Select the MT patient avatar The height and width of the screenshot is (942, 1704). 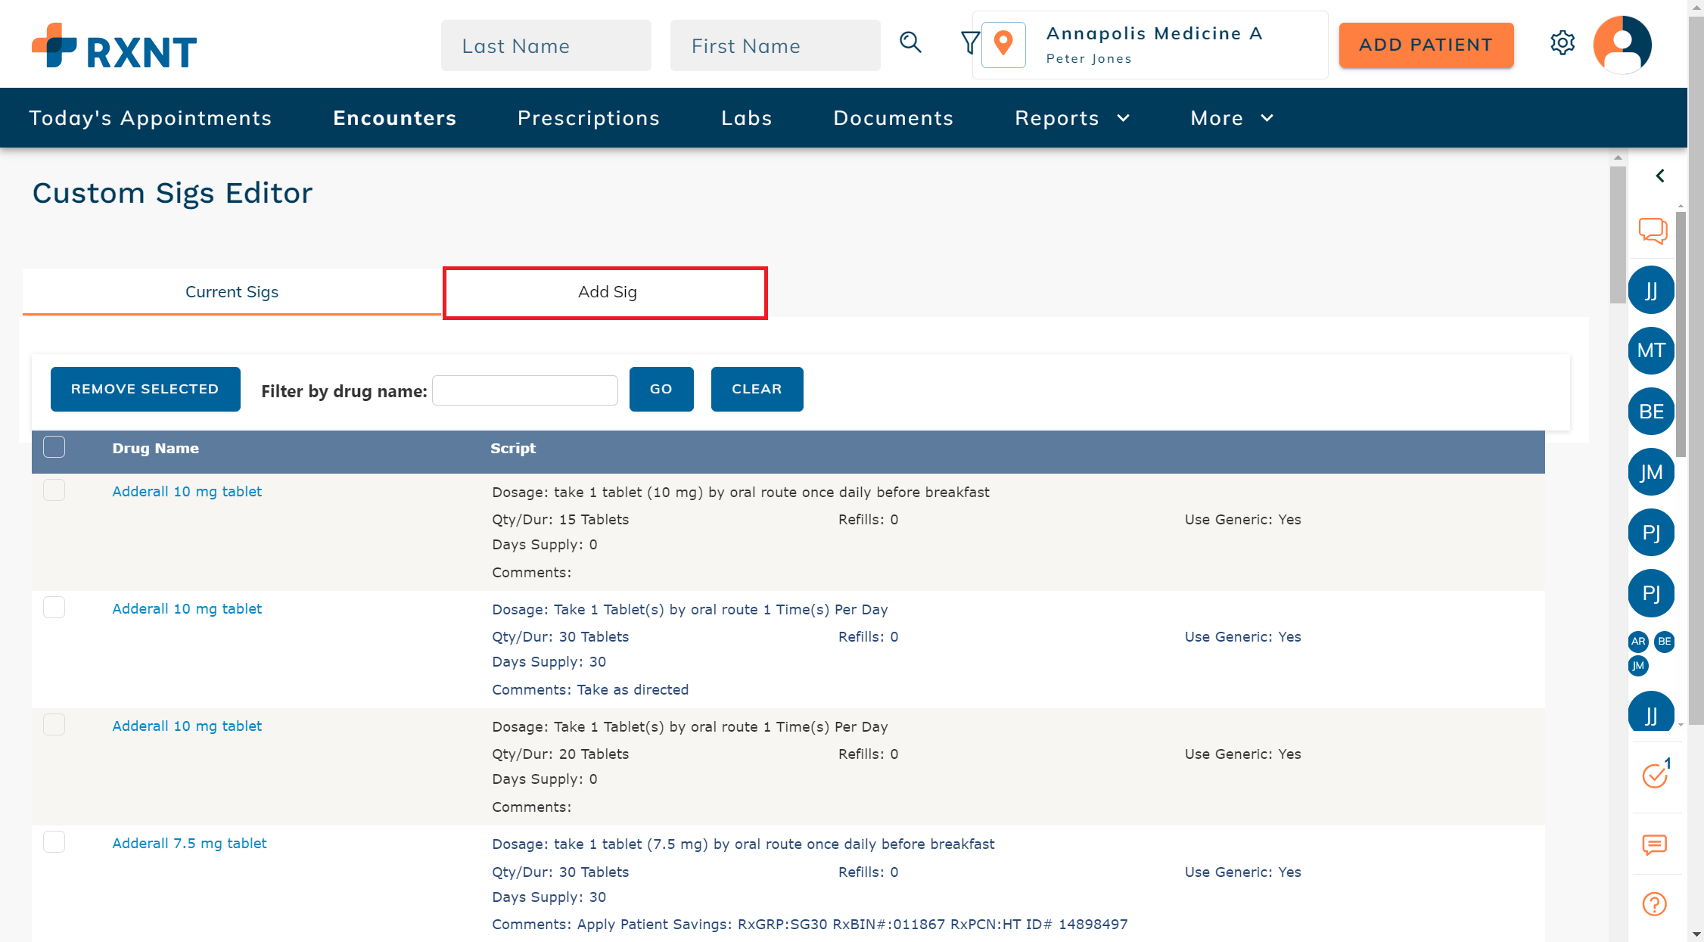tap(1651, 350)
